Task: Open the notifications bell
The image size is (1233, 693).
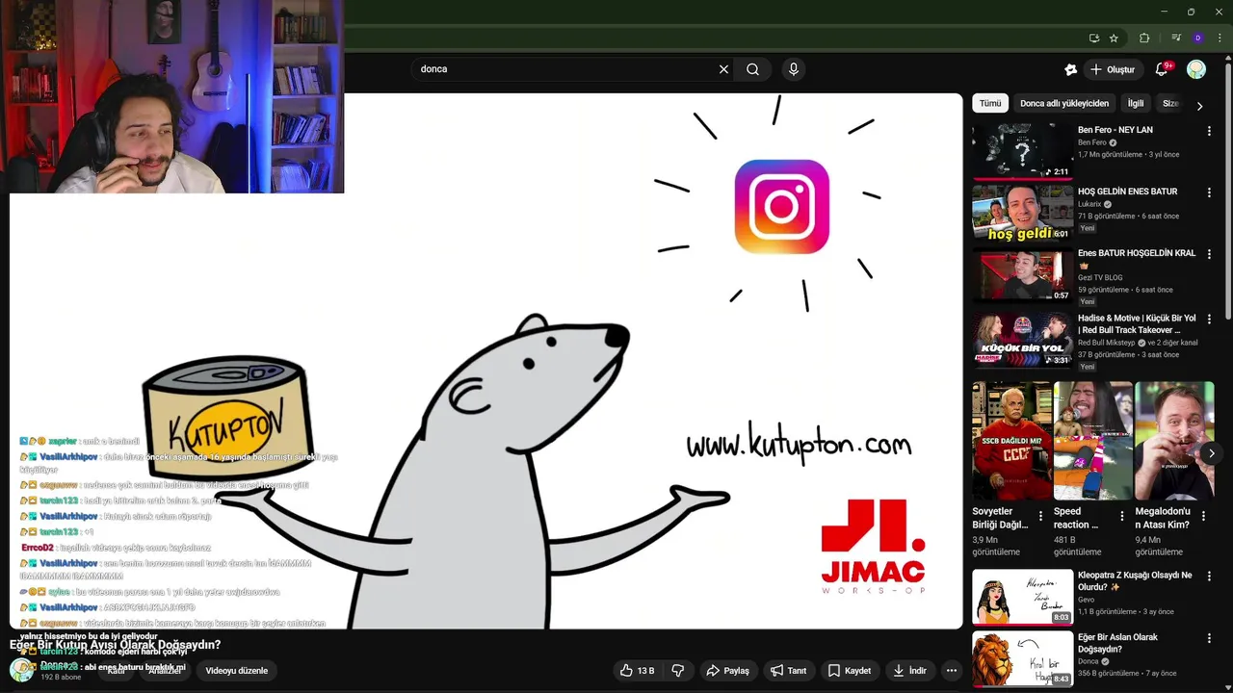Action: coord(1162,69)
